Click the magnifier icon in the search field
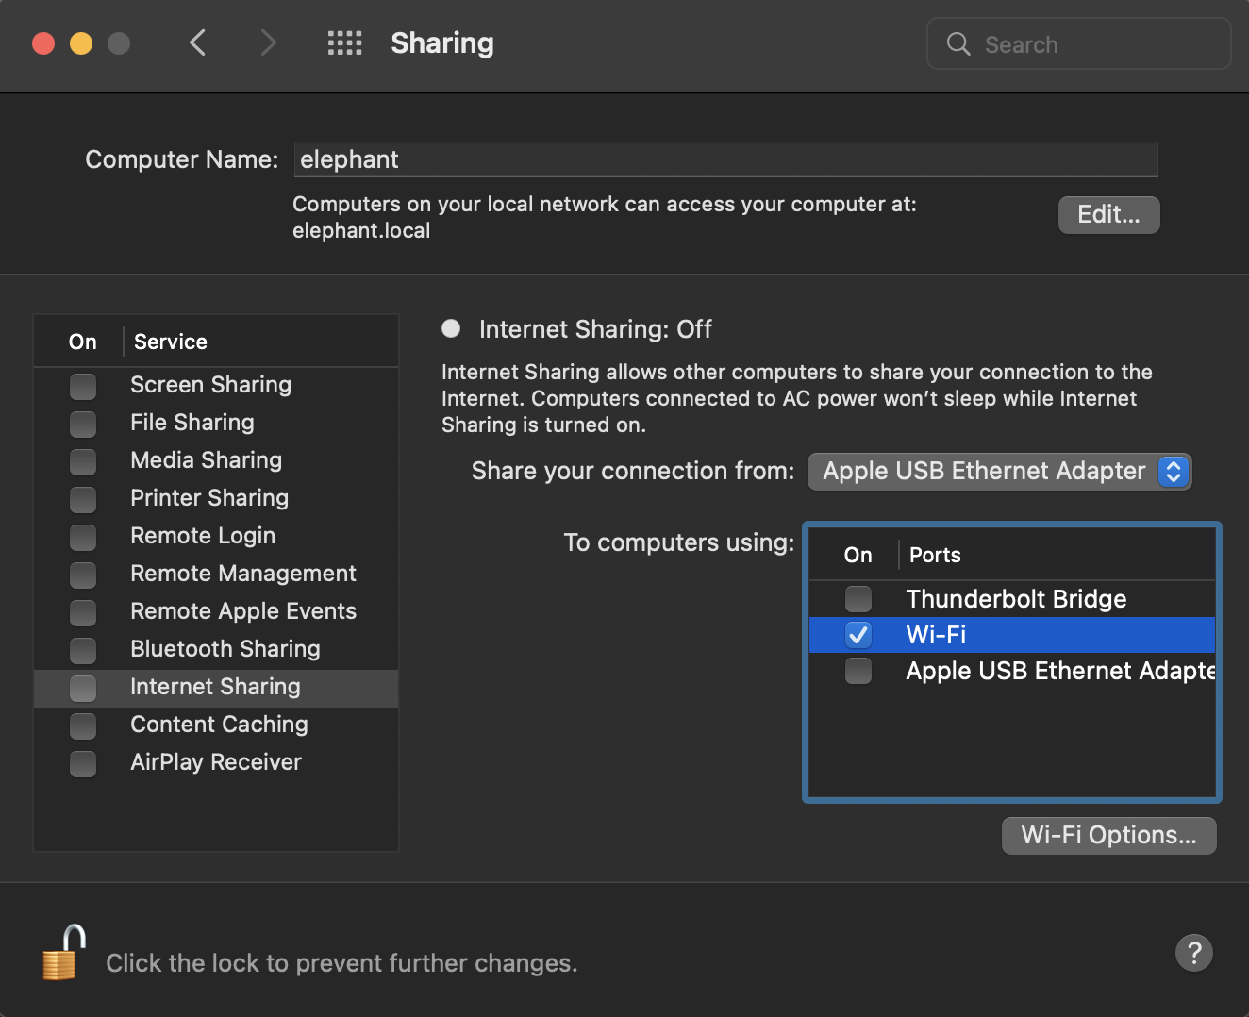 [x=958, y=43]
